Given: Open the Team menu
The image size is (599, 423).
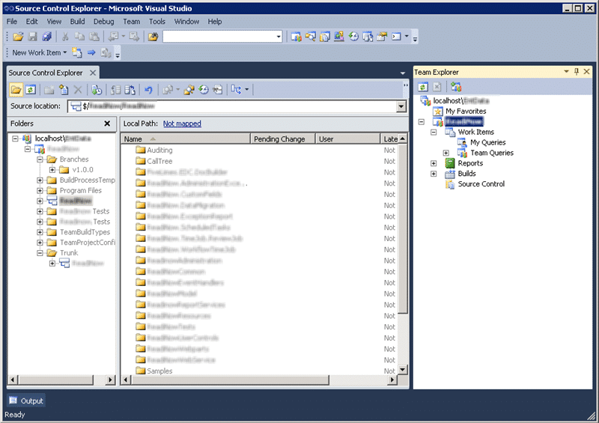Looking at the screenshot, I should (132, 22).
